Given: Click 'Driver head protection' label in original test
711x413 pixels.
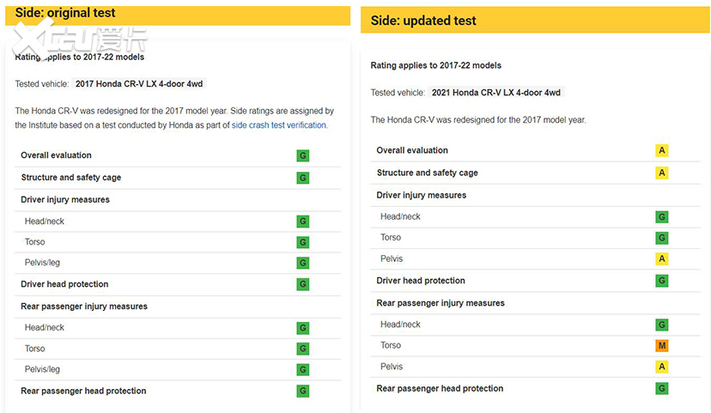Looking at the screenshot, I should tap(64, 284).
